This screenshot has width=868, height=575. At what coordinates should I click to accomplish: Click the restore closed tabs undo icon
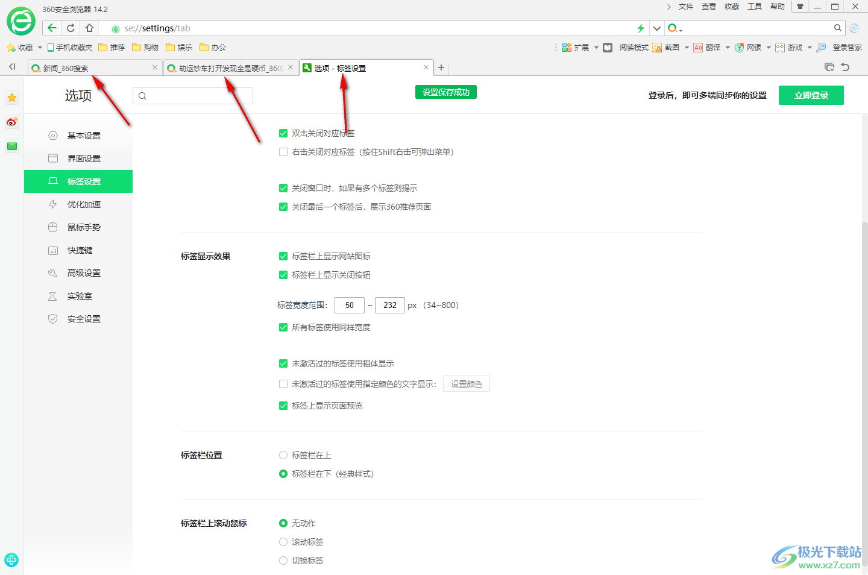[845, 67]
